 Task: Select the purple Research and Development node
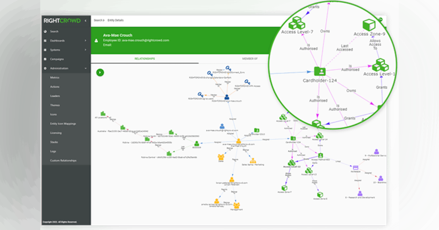coord(360,193)
